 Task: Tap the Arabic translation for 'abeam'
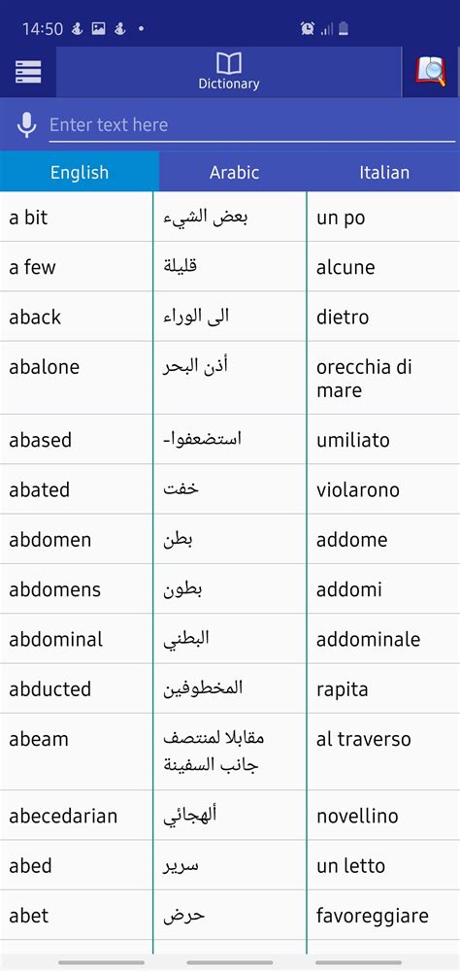(214, 752)
